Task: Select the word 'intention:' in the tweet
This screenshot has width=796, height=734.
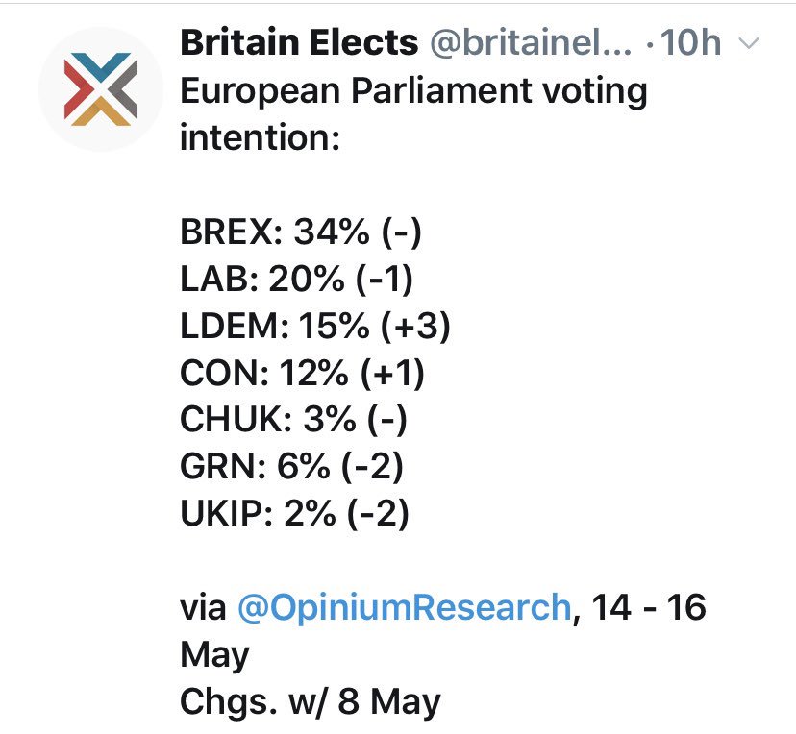Action: (x=260, y=139)
